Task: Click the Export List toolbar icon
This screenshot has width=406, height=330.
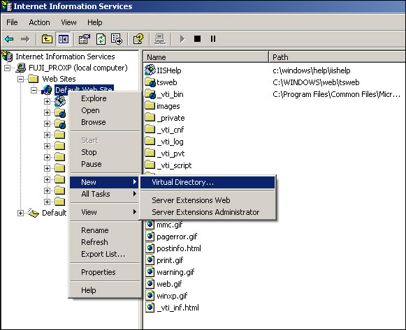Action: coord(117,39)
